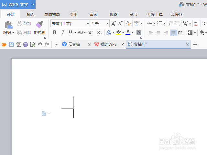Click the blue text effects A icon
Image resolution: width=207 pixels, height=155 pixels.
coord(109,32)
